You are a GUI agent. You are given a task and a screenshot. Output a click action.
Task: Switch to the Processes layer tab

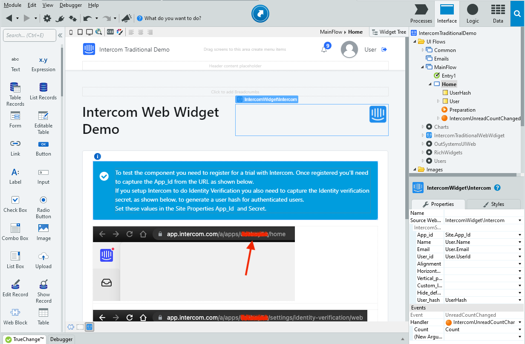point(421,14)
